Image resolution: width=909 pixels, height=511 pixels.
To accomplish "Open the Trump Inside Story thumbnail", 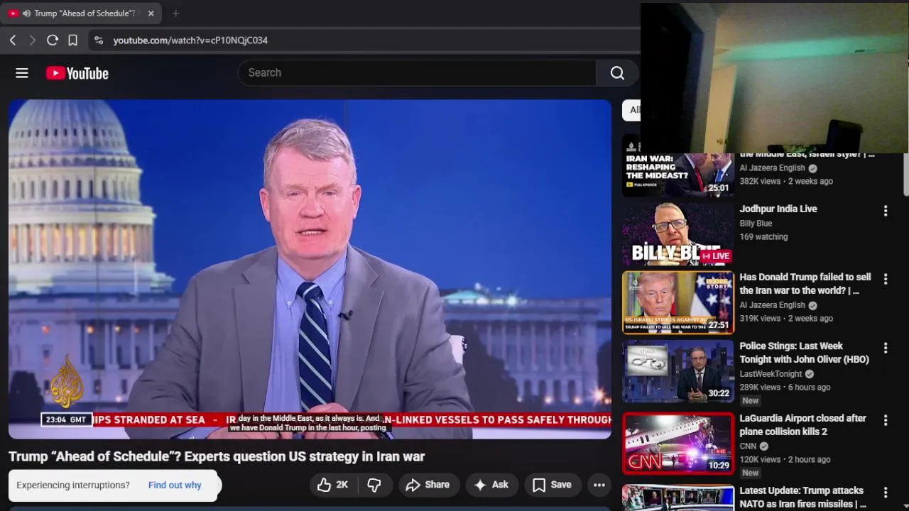I will [x=678, y=302].
